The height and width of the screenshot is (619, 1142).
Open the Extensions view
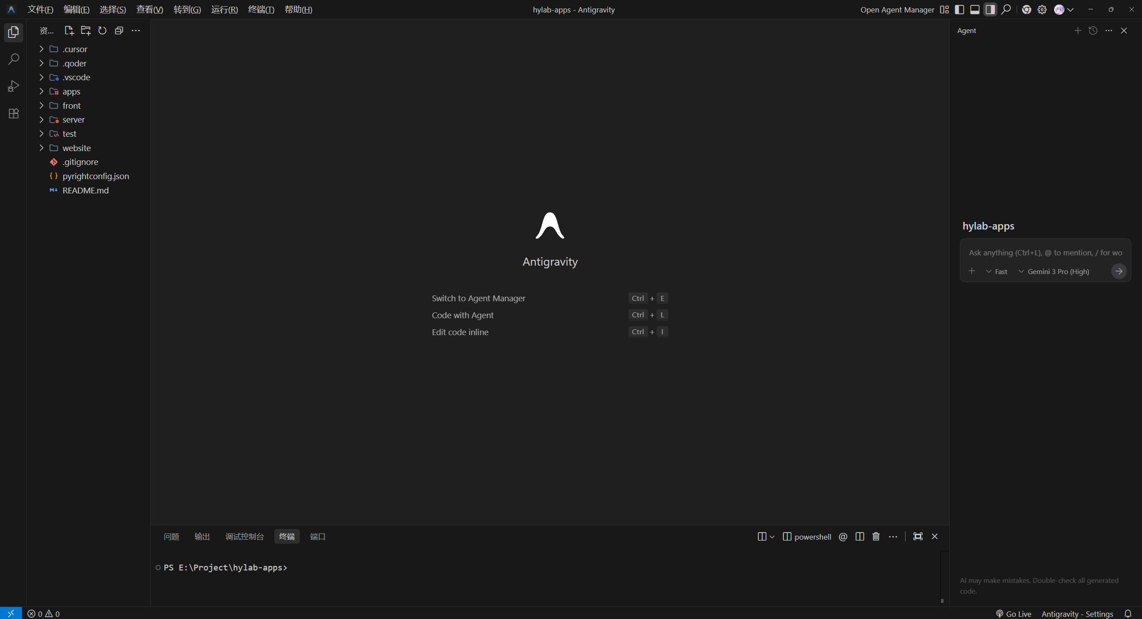coord(13,113)
